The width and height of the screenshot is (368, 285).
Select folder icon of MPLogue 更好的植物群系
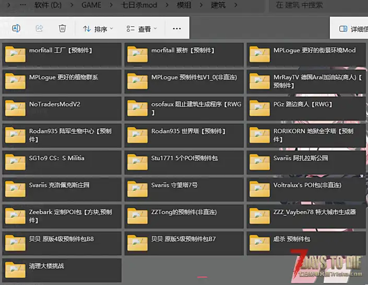15,81
